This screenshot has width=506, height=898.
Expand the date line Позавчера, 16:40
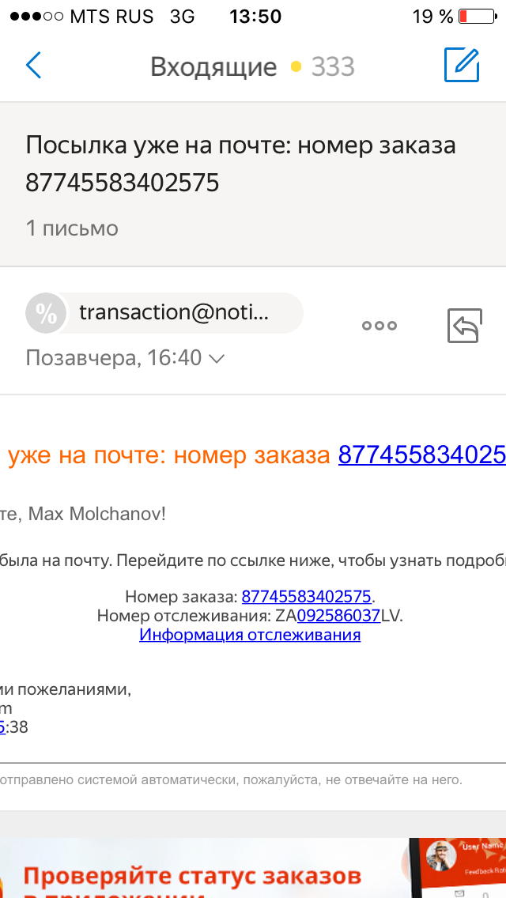pyautogui.click(x=125, y=359)
